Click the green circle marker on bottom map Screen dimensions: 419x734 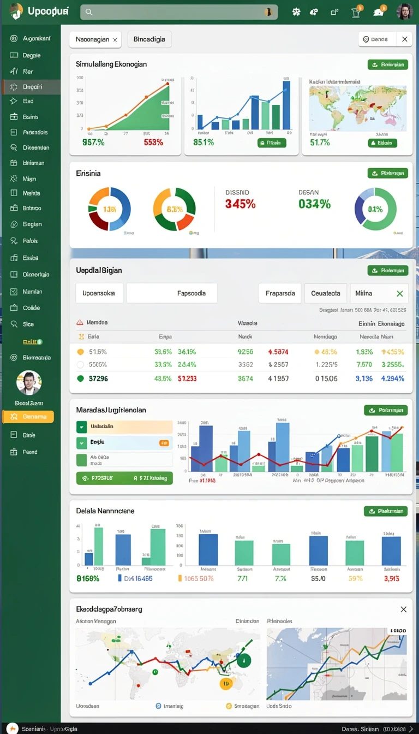tap(244, 660)
